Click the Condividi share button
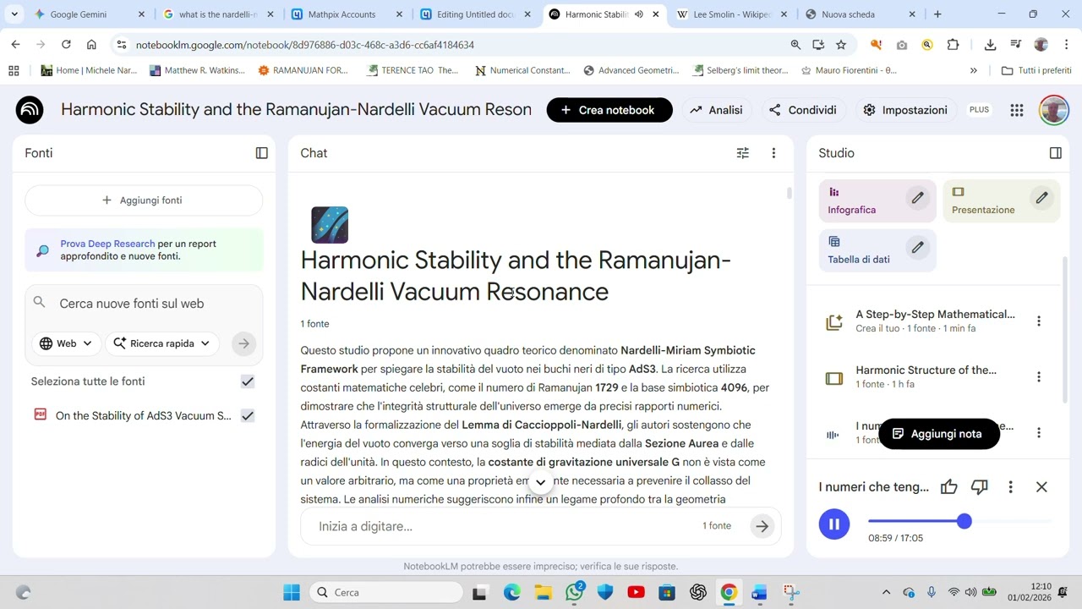 (803, 110)
